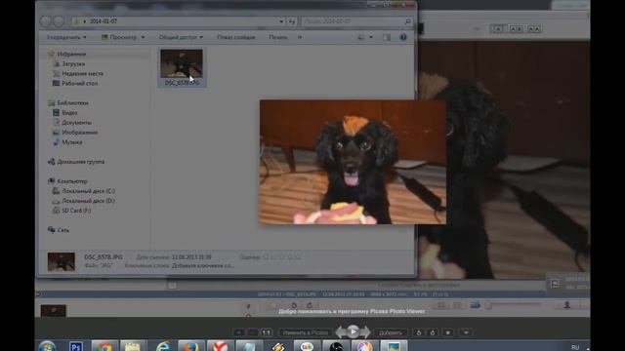625x351 pixels.
Task: Toggle the Explorer preview pane icon
Action: [x=387, y=37]
